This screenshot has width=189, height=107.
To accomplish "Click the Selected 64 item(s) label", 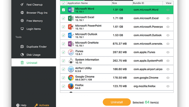I will coord(145,102).
